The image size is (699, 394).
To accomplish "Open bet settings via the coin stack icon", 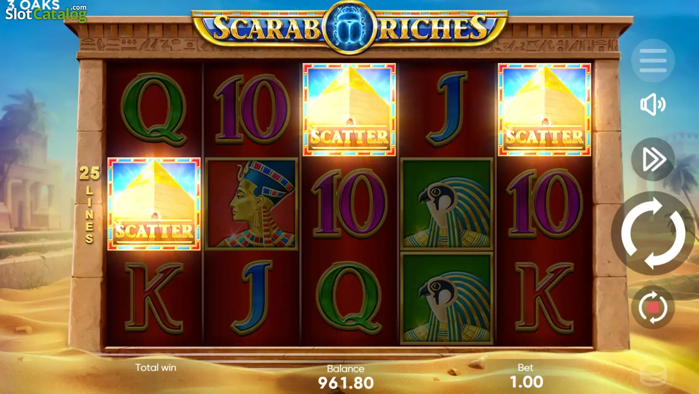I will tap(653, 374).
